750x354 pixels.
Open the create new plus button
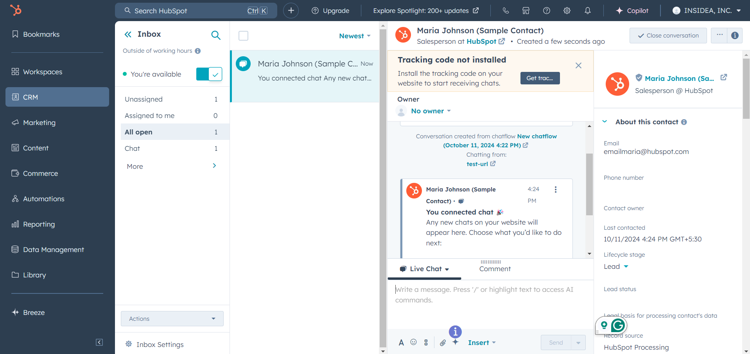[x=291, y=11]
